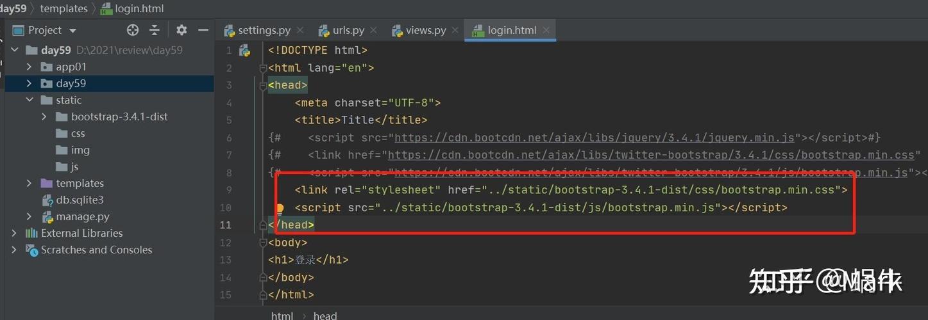Viewport: 928px width, 320px height.
Task: Click the jquery.min.js CDN link on line 6
Action: (595, 138)
